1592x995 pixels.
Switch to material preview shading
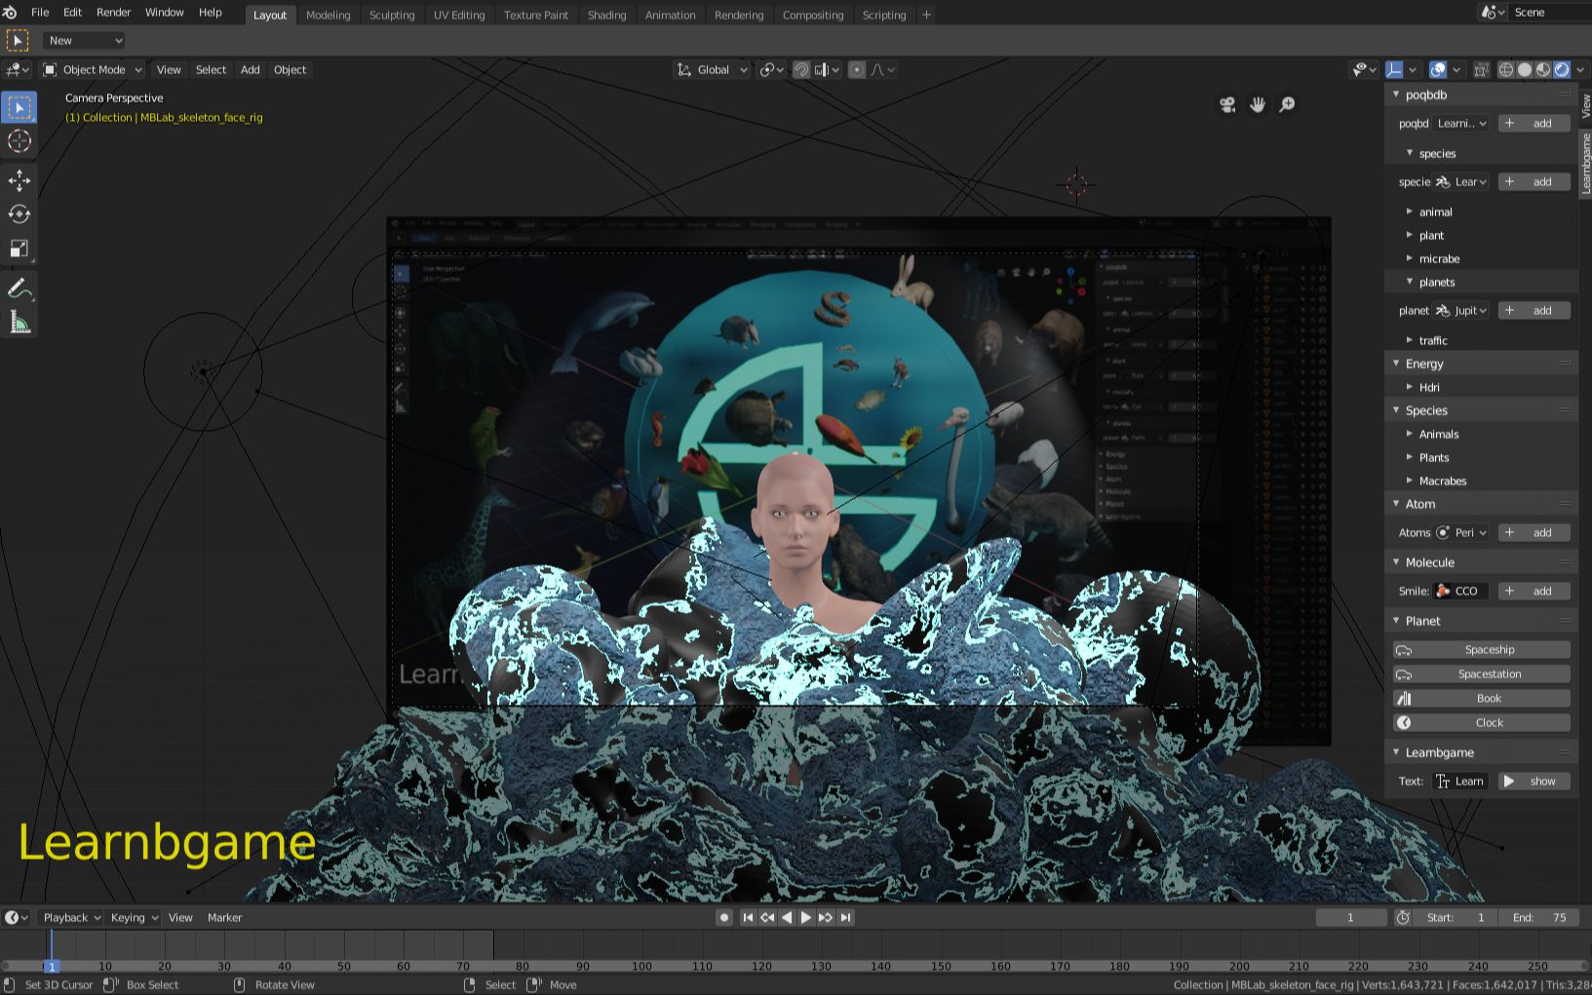click(x=1543, y=69)
